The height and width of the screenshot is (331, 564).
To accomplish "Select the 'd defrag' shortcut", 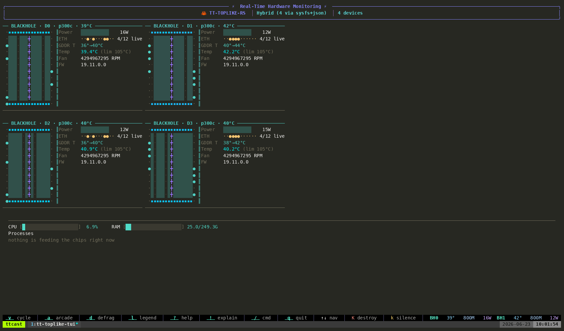I will (x=100, y=318).
